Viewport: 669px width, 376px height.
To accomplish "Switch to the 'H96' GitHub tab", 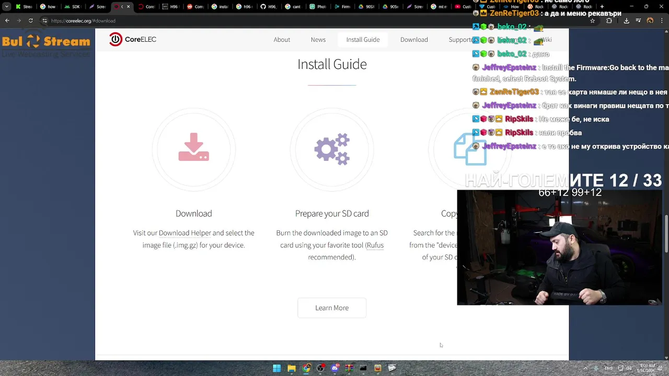I will tap(269, 7).
